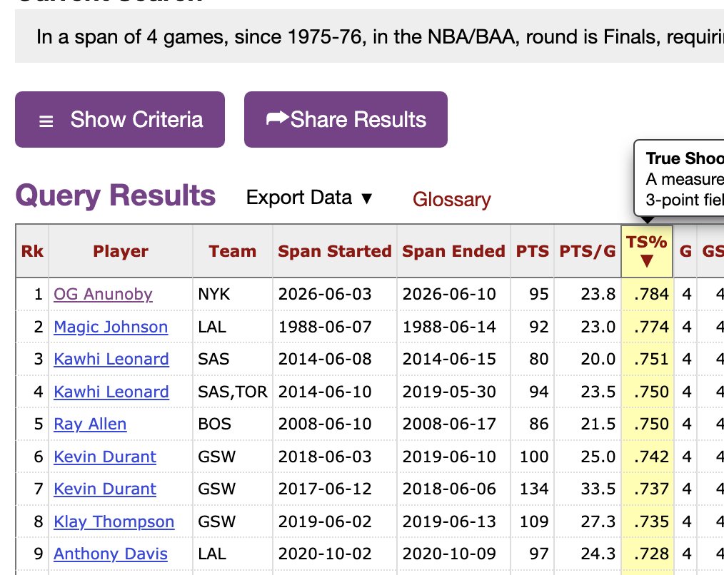Select the 2026-06-03 span start cell

(335, 294)
